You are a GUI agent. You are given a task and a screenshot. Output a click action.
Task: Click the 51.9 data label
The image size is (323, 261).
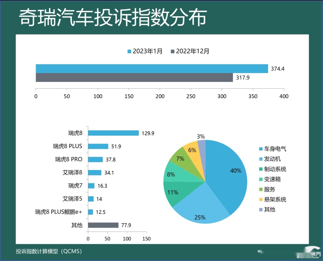click(x=116, y=147)
